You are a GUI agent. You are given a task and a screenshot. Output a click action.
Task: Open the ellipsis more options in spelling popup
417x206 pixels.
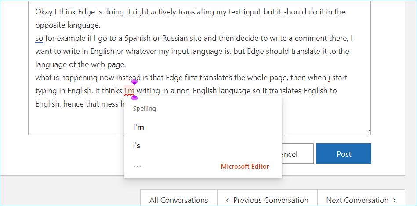(138, 167)
